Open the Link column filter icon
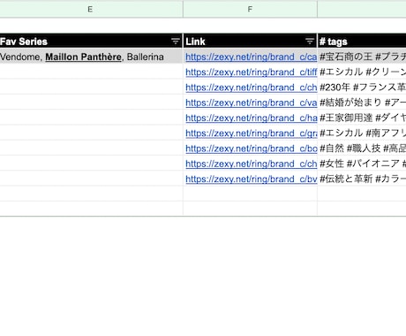 point(310,42)
